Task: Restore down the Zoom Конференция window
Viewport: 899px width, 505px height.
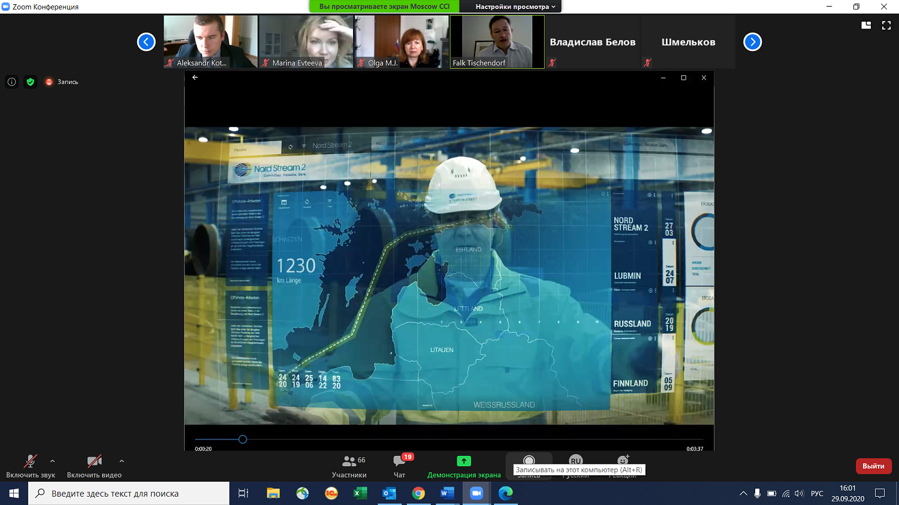Action: [x=856, y=7]
